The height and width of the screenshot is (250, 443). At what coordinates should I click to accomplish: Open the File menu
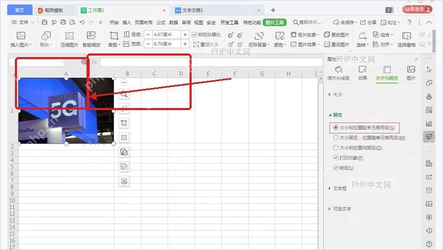click(x=23, y=22)
